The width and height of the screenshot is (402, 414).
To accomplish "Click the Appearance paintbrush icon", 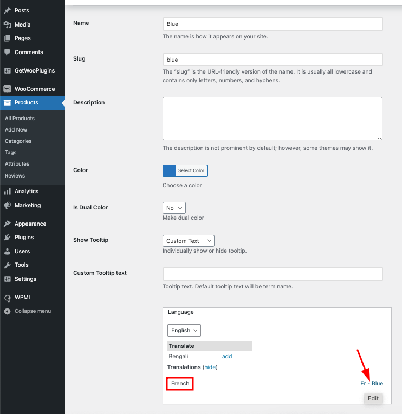I will tap(8, 224).
